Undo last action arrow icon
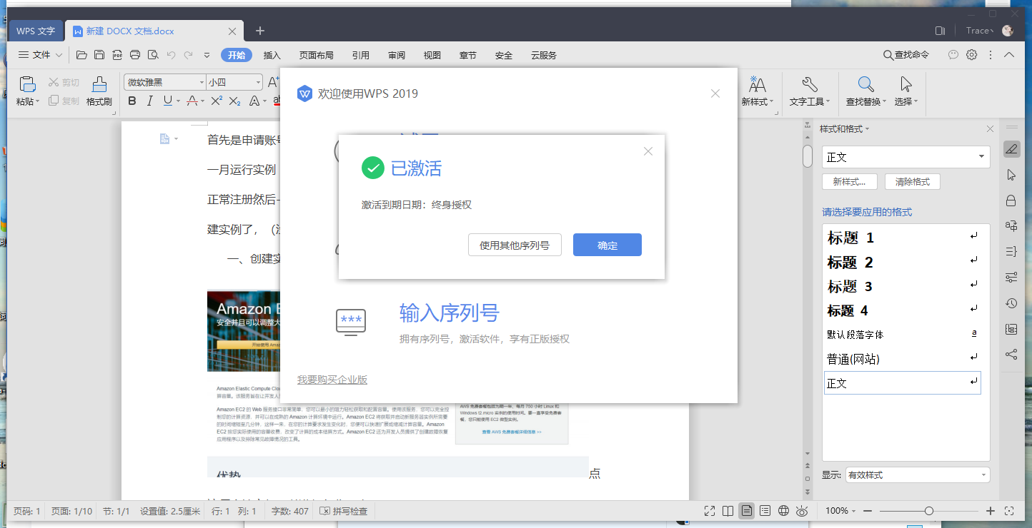Image resolution: width=1032 pixels, height=528 pixels. pyautogui.click(x=171, y=55)
